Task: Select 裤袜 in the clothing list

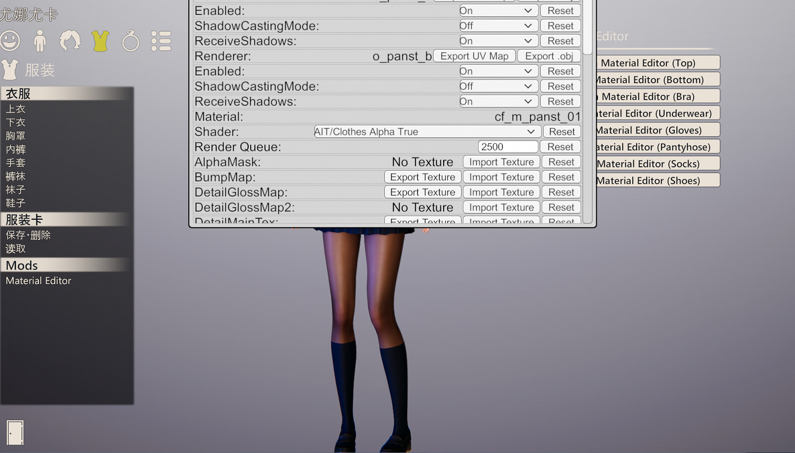Action: 16,176
